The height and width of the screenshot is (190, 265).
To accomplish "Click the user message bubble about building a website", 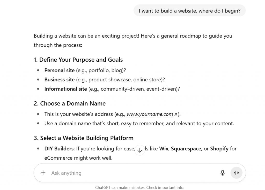I will pyautogui.click(x=189, y=11).
